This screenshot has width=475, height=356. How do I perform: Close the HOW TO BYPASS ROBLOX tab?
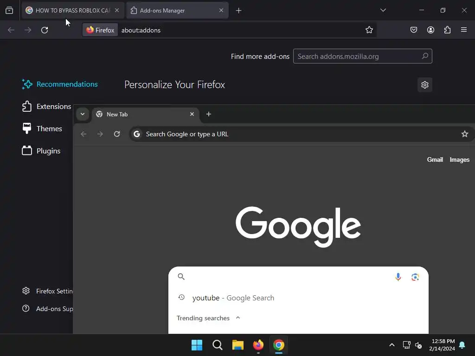point(117,10)
